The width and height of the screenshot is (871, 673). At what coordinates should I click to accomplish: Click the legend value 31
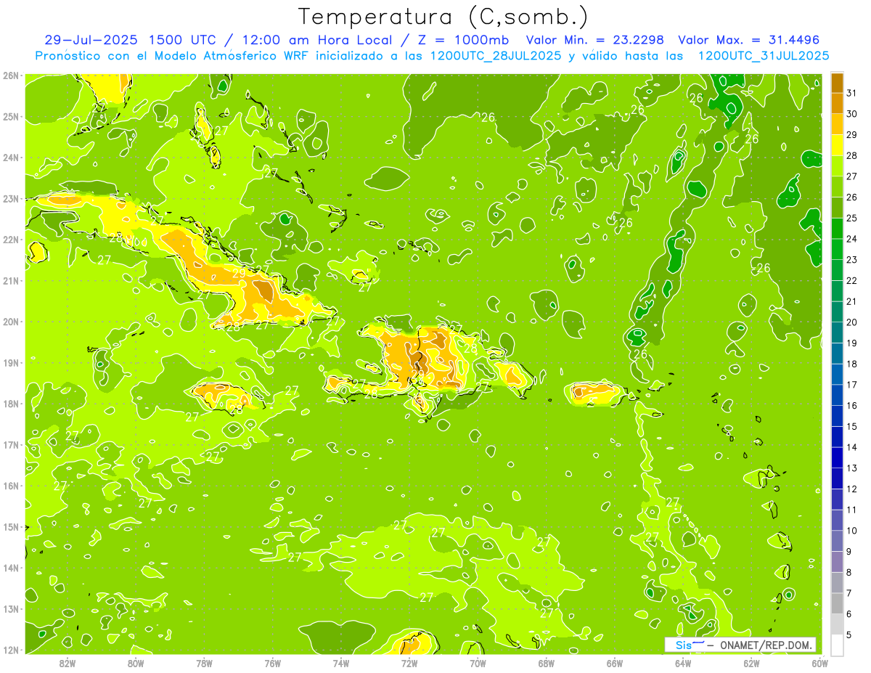(852, 93)
